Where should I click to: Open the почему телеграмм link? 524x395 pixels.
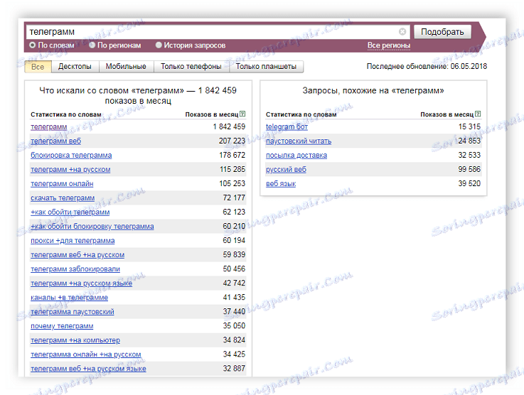(x=62, y=325)
